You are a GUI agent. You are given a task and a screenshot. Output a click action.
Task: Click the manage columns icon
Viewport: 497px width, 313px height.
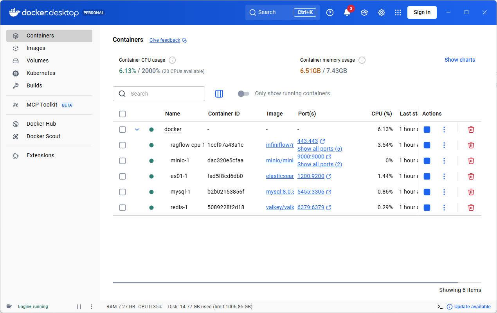pos(219,94)
